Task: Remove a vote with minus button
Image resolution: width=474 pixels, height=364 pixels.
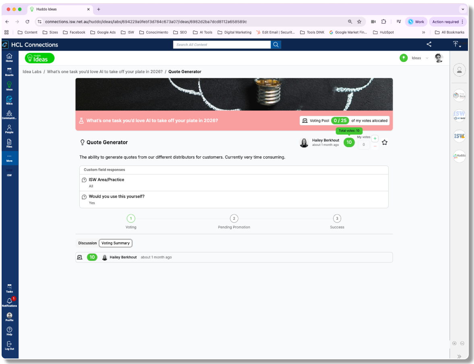Action: [x=375, y=146]
